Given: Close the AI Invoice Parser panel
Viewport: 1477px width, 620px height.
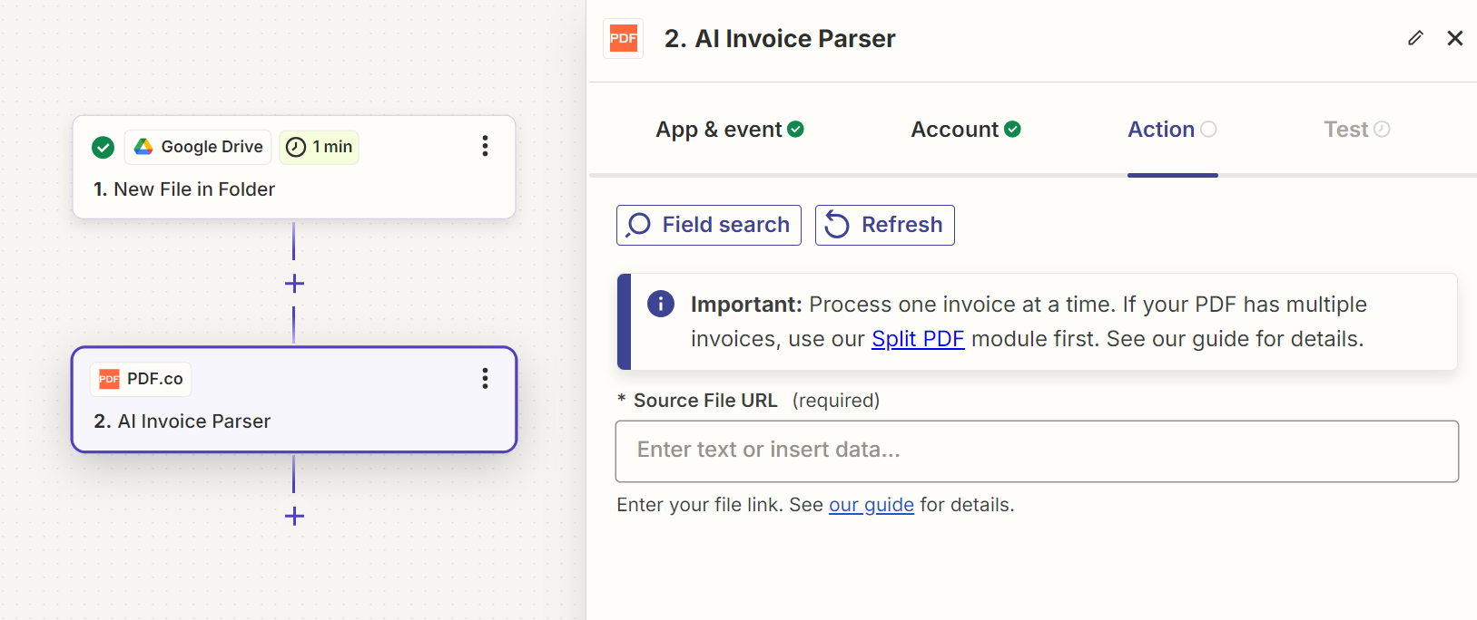Looking at the screenshot, I should point(1455,38).
